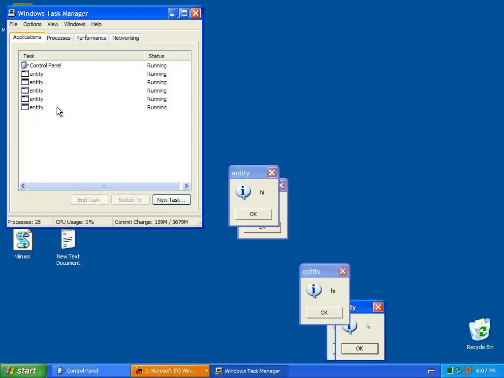504x378 pixels.
Task: Maximize the Task Manager window
Action: point(184,13)
